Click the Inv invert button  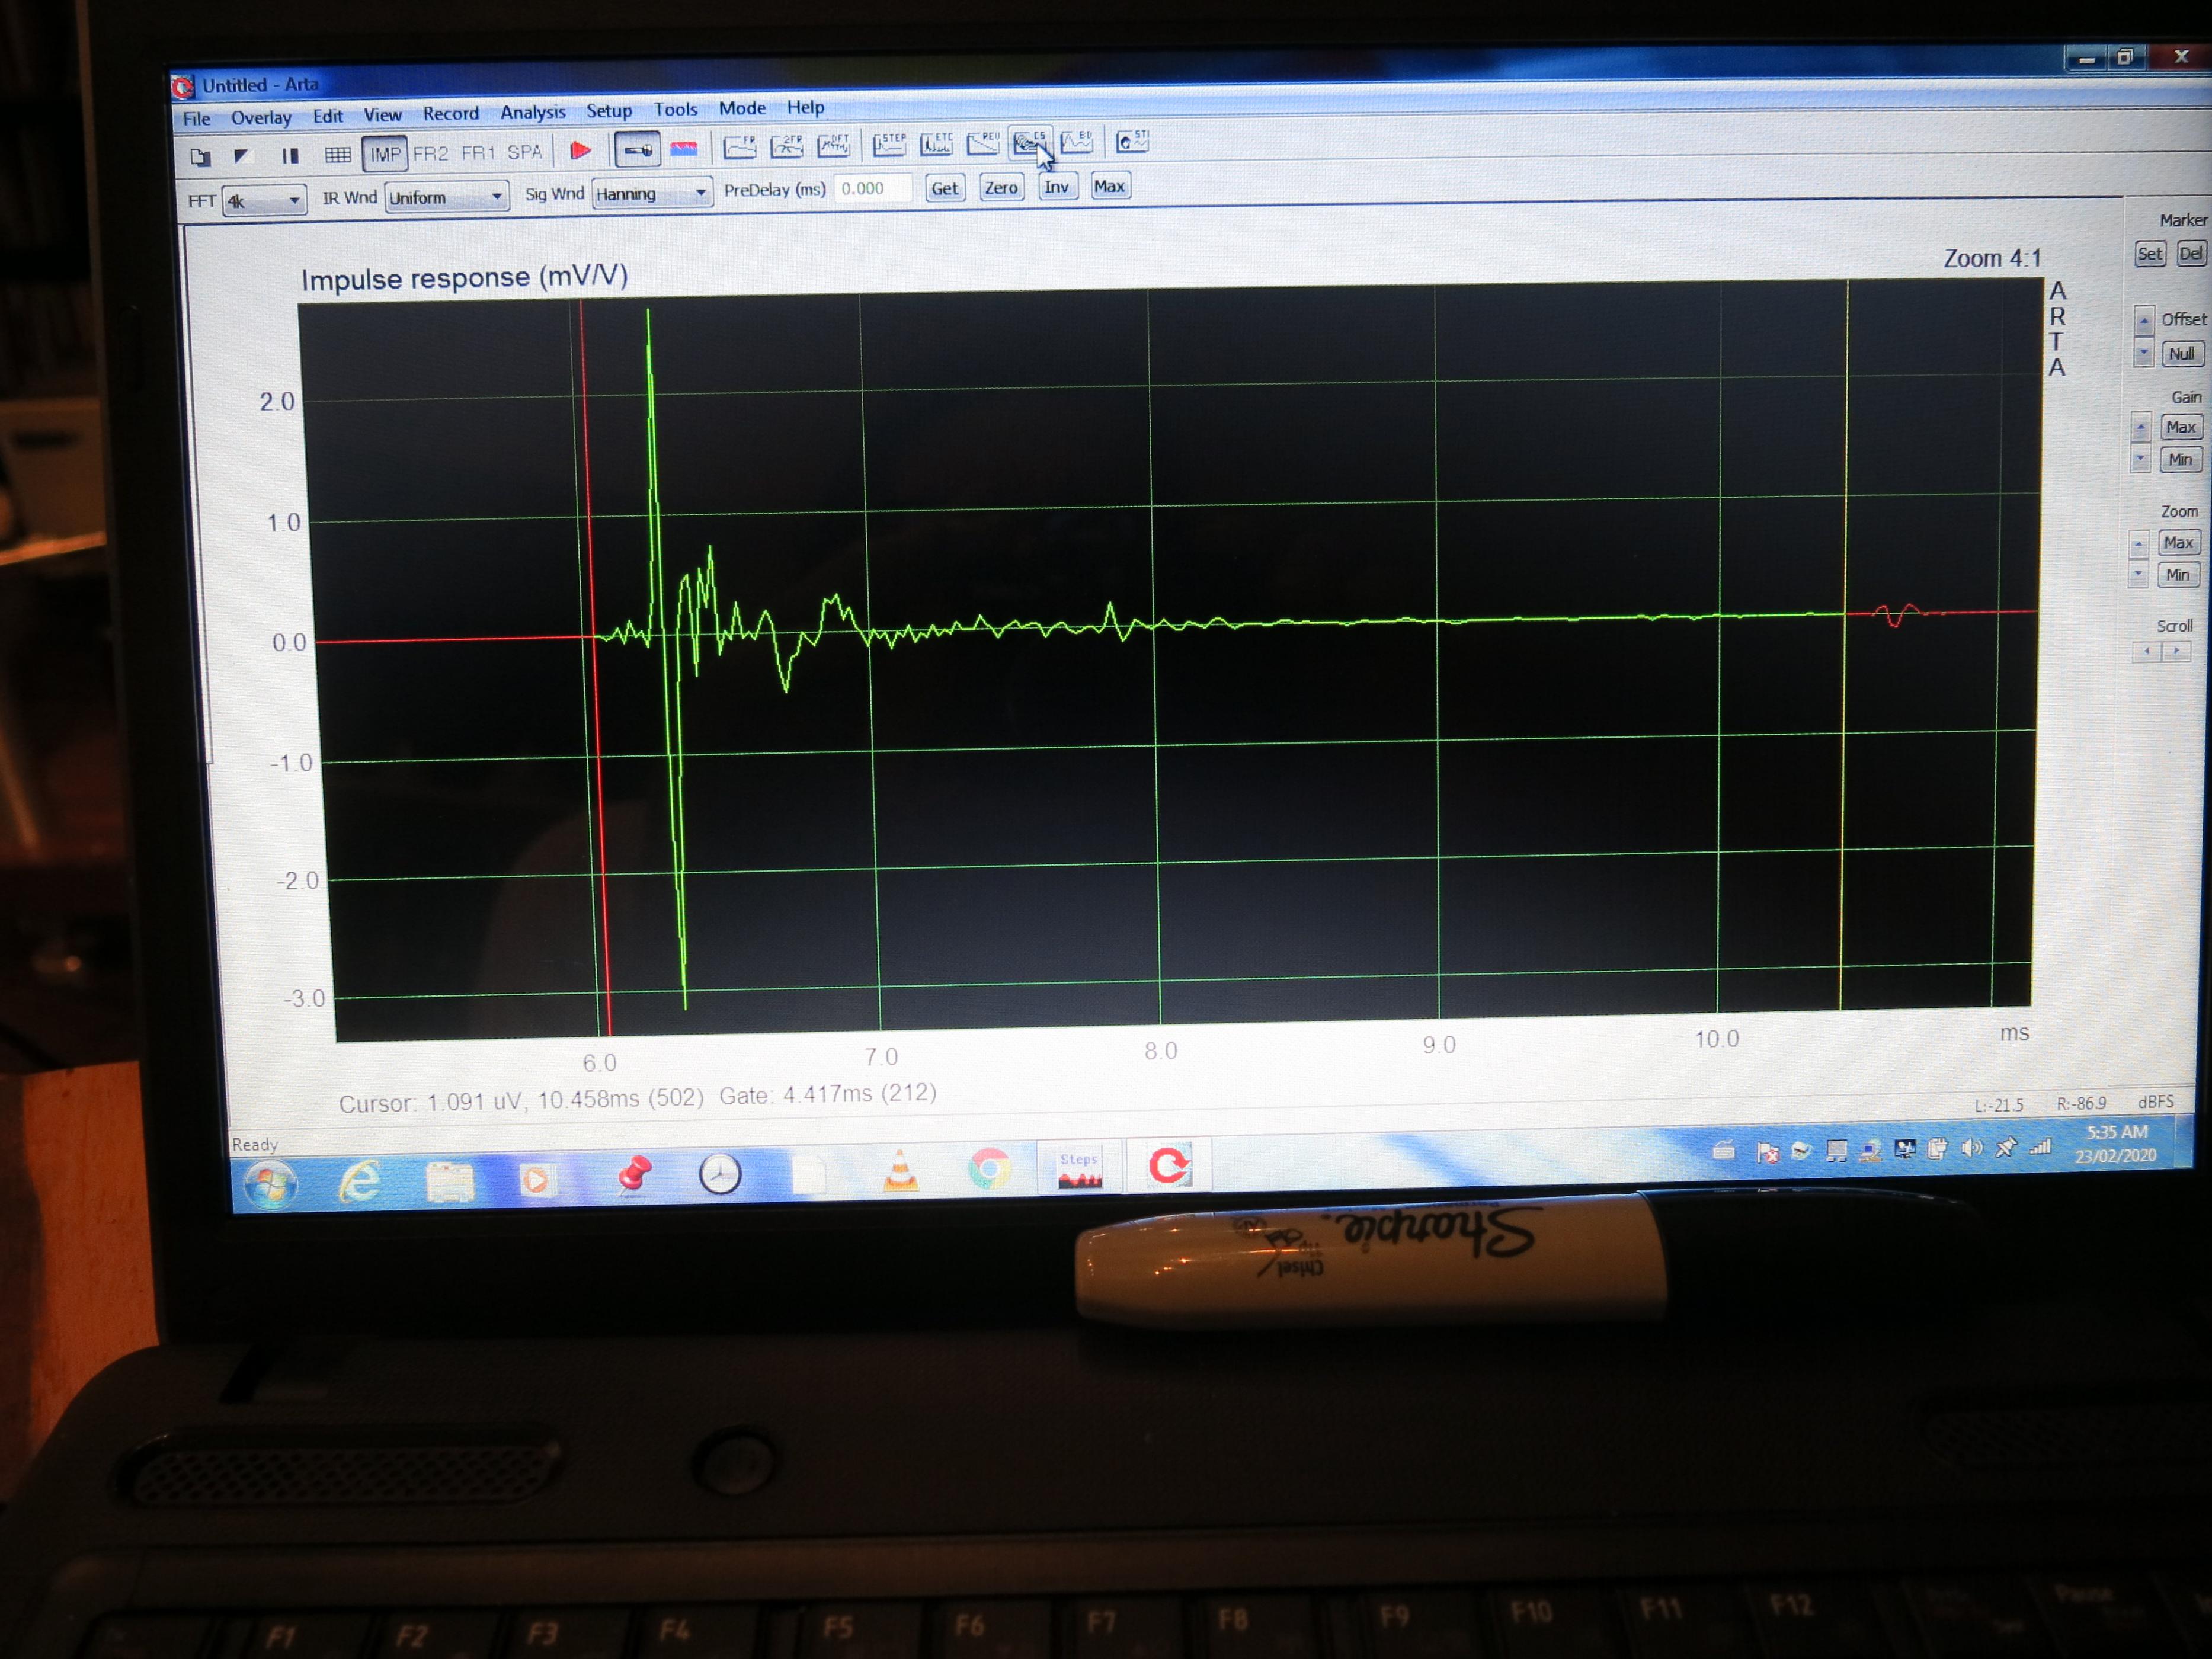[x=1057, y=186]
